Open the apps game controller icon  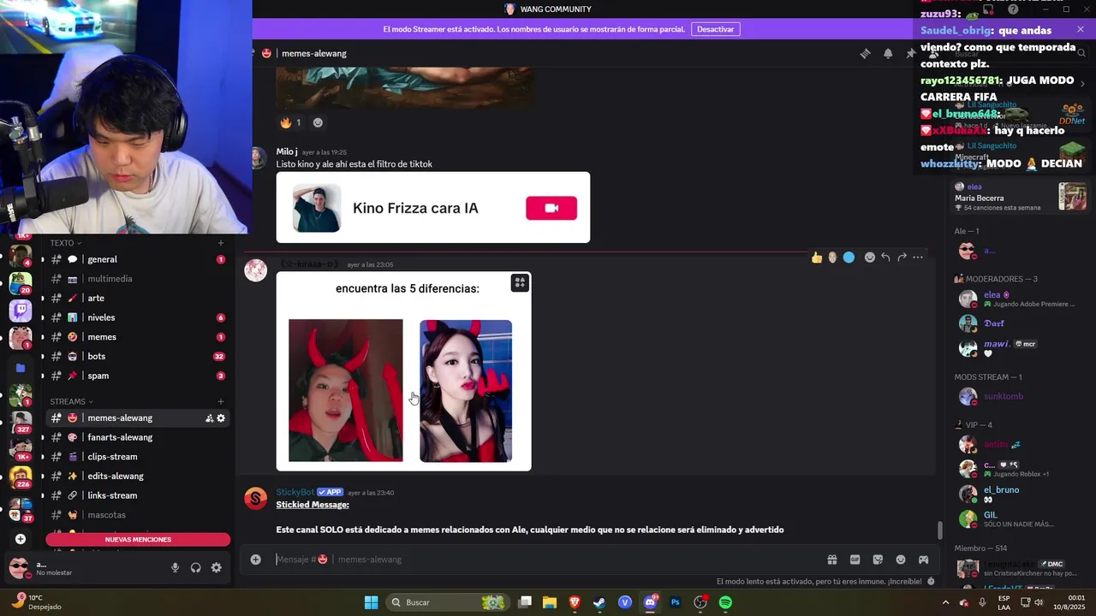click(923, 560)
